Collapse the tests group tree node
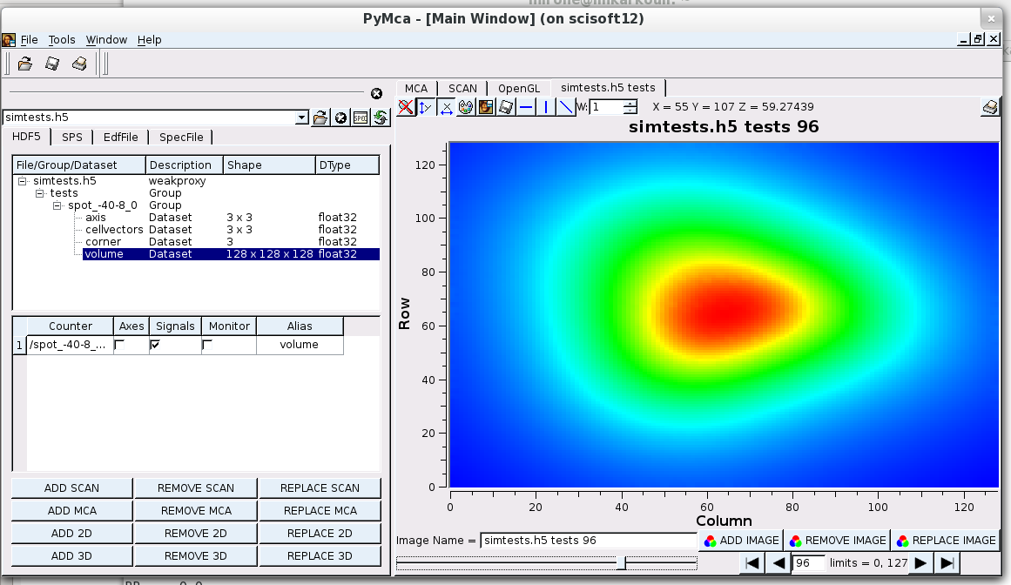Screen dimensions: 1011x585 pos(40,193)
